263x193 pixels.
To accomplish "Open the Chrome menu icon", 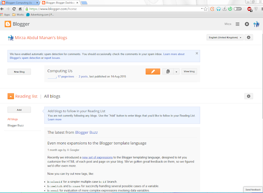I will (262, 9).
